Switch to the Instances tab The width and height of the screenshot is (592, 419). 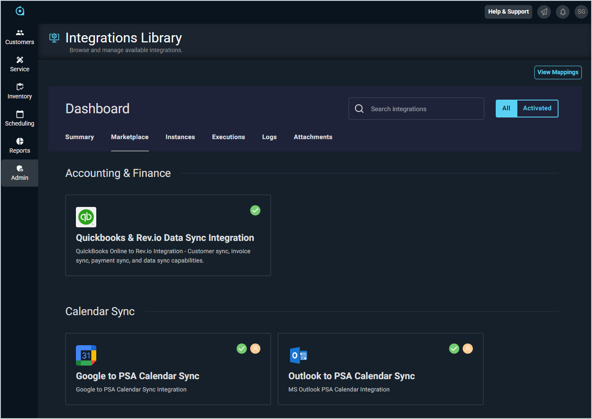(180, 137)
